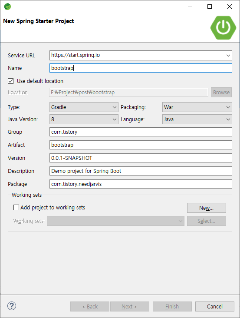Viewport: 240px width, 318px height.
Task: Click the Working sets group title
Action: (27, 195)
